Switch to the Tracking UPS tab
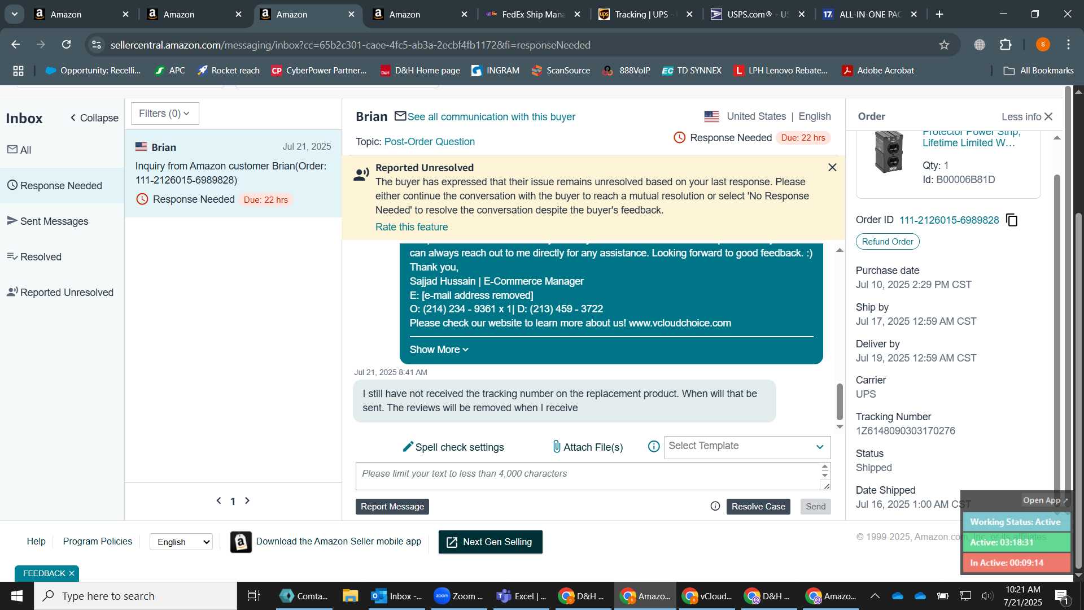Viewport: 1084px width, 610px height. click(645, 14)
